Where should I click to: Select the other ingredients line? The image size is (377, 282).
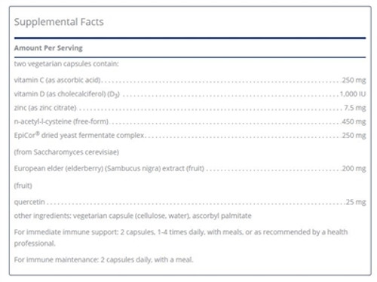(x=133, y=216)
